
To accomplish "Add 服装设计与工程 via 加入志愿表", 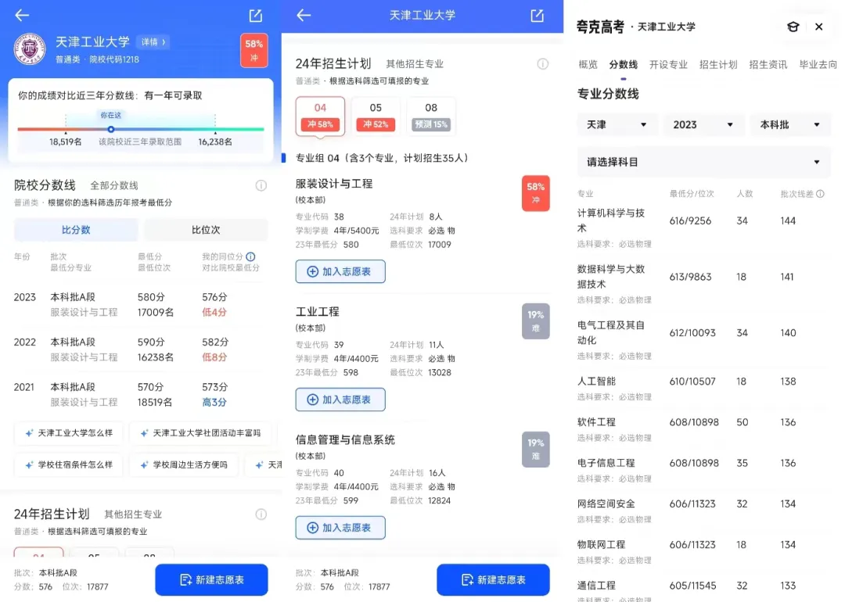I will click(340, 271).
